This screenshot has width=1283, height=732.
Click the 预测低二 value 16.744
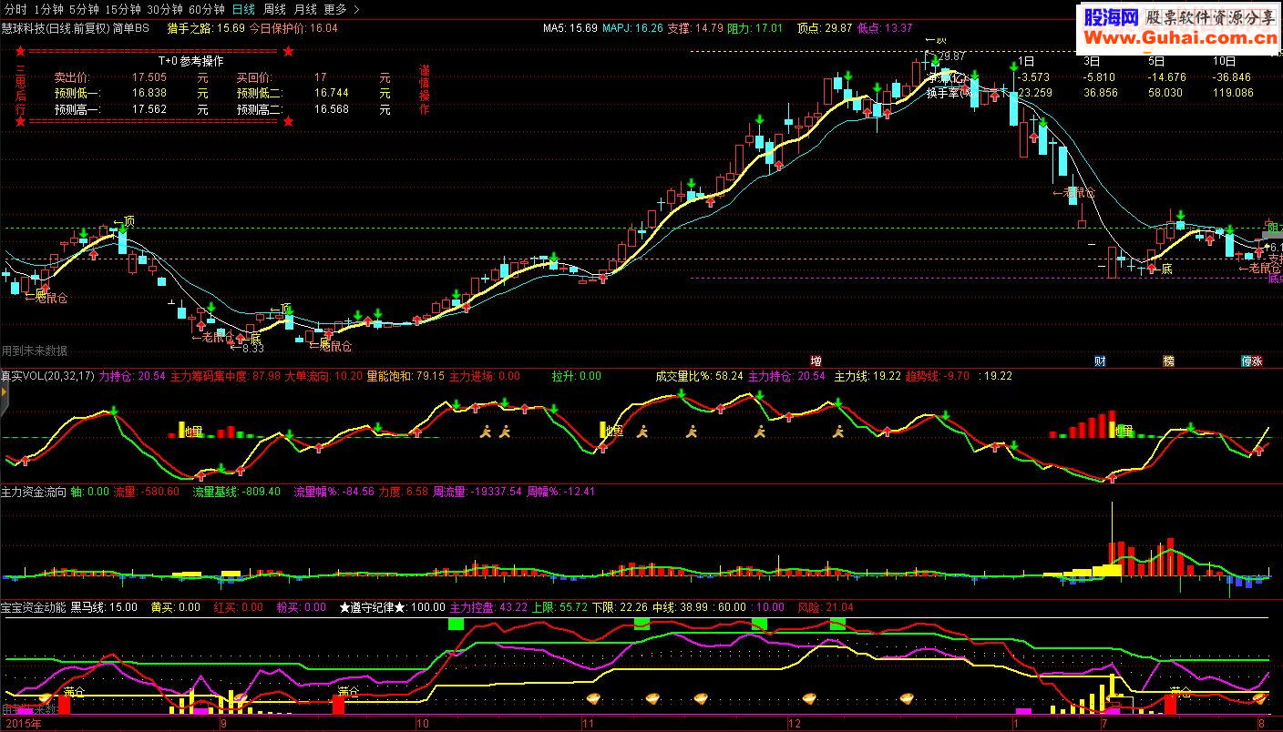(x=332, y=94)
